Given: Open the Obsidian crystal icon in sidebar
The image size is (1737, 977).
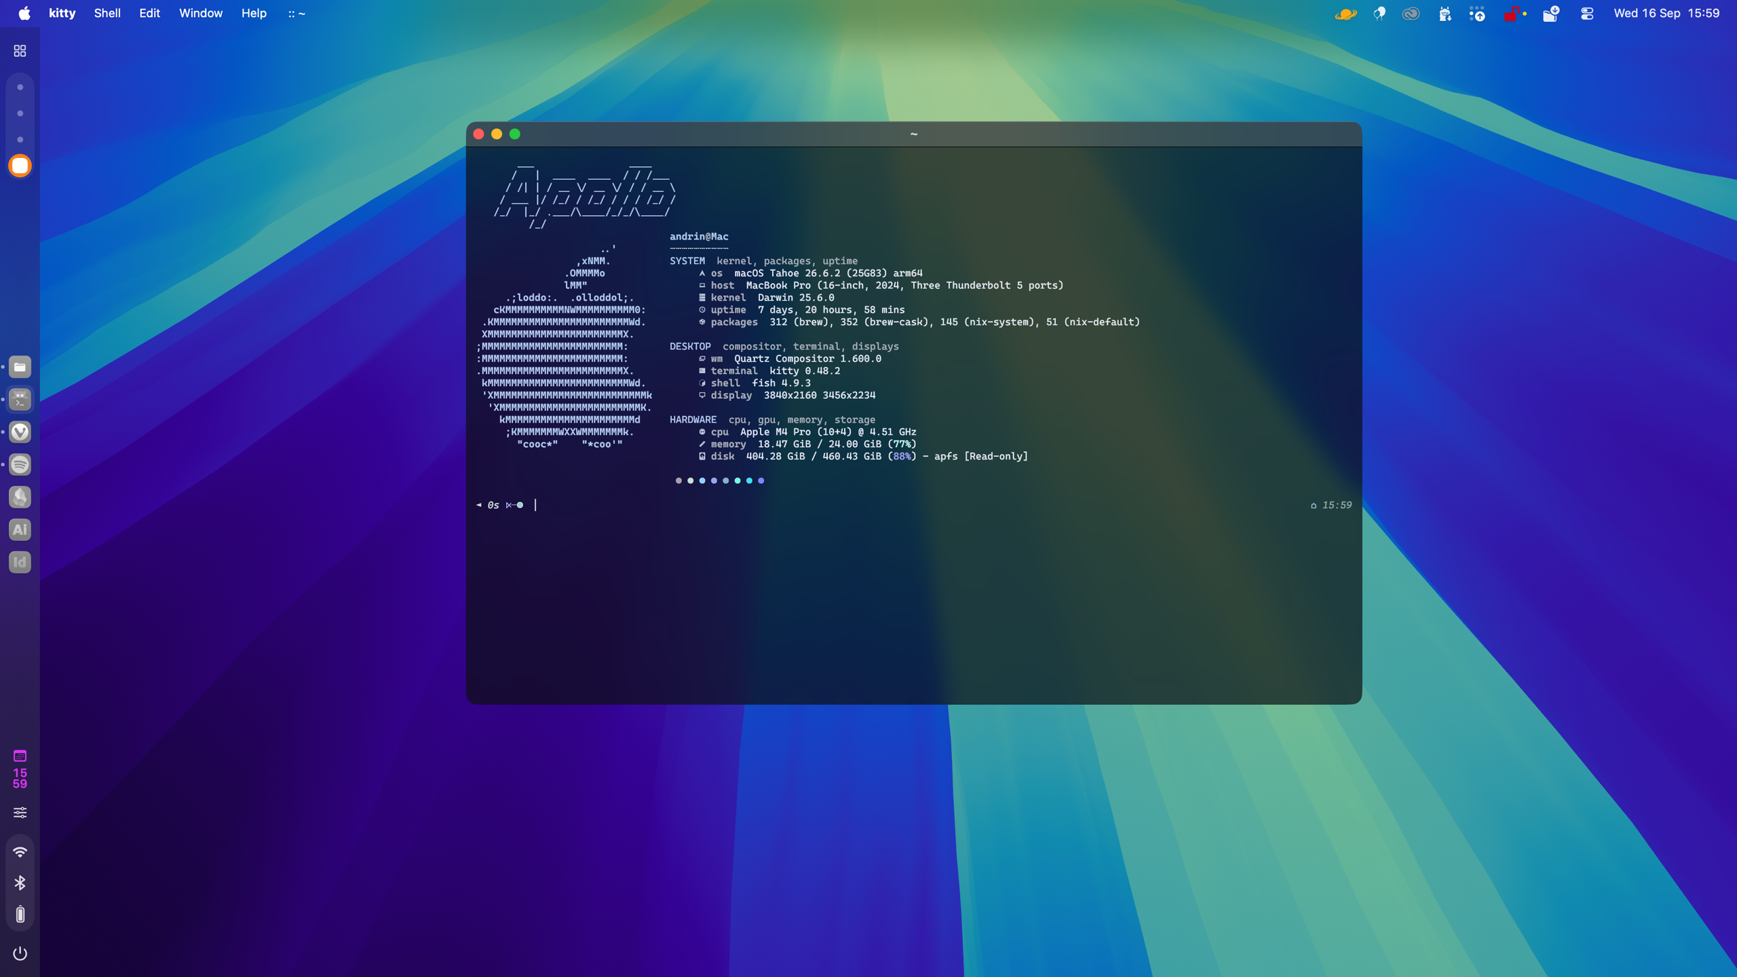Looking at the screenshot, I should click(x=20, y=497).
